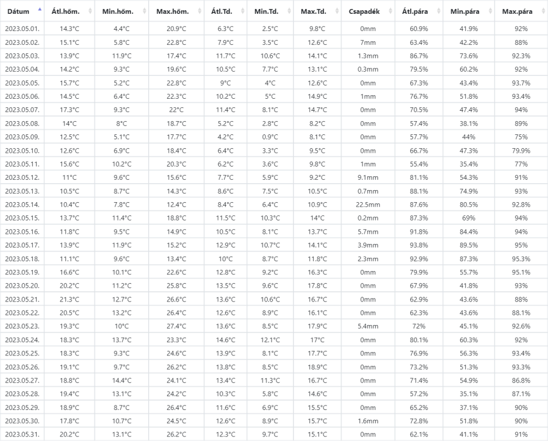Screen dimensions: 548x441
Task: Click the 21.3°C average temperature cell
Action: pos(70,299)
